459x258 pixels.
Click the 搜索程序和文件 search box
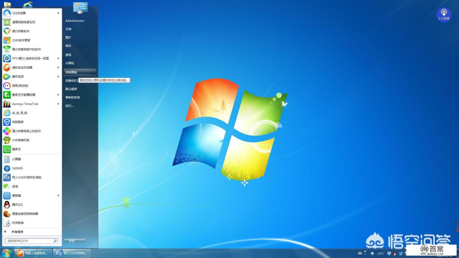(x=31, y=241)
